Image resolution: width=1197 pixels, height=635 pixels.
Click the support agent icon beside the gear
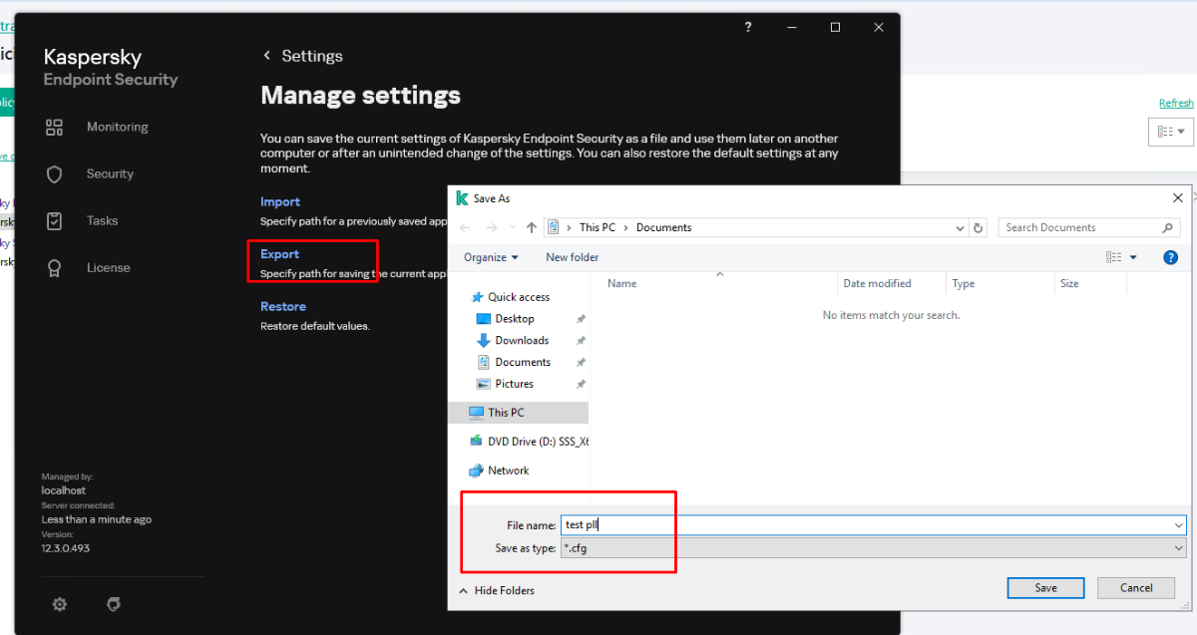point(114,604)
